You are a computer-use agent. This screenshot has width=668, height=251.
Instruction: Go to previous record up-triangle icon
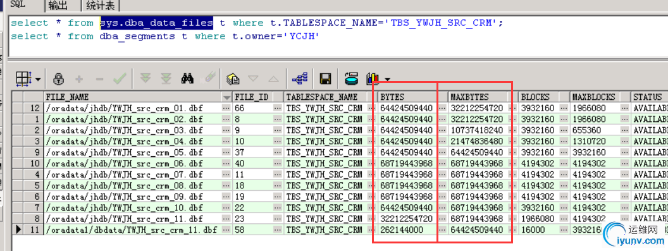pyautogui.click(x=273, y=79)
